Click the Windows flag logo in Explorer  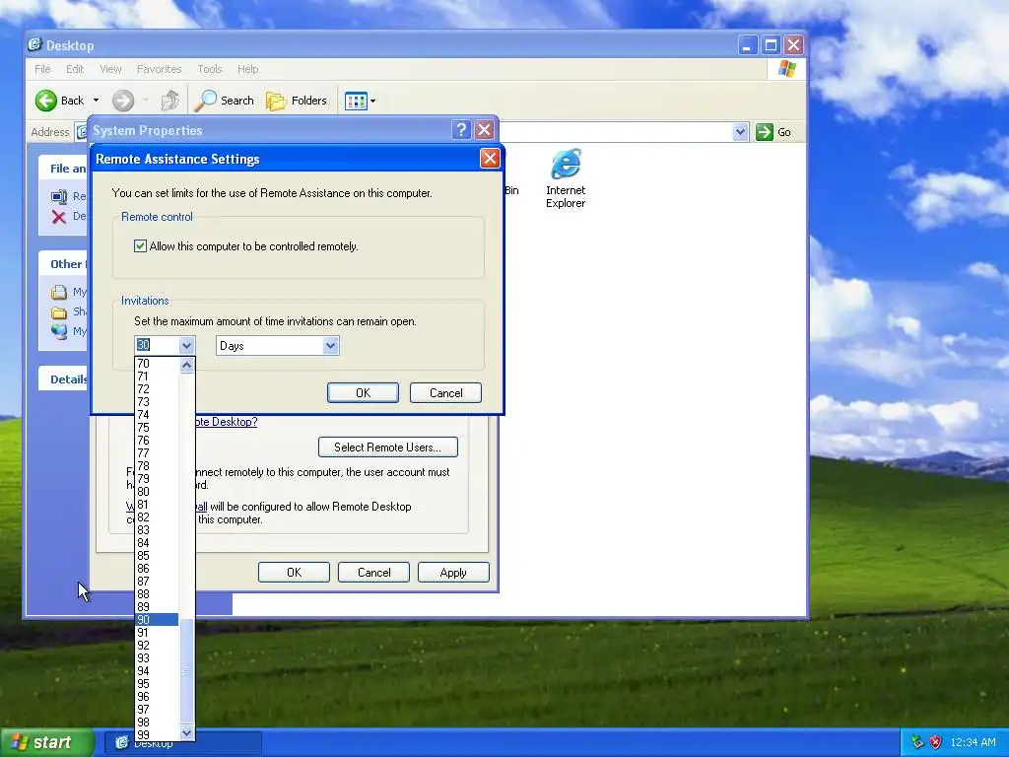[787, 69]
